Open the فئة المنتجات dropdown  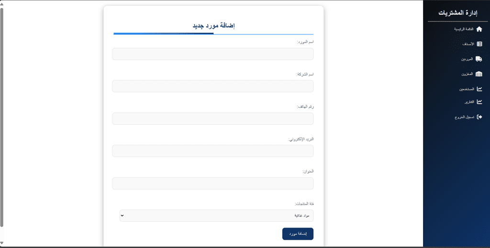pyautogui.click(x=217, y=216)
